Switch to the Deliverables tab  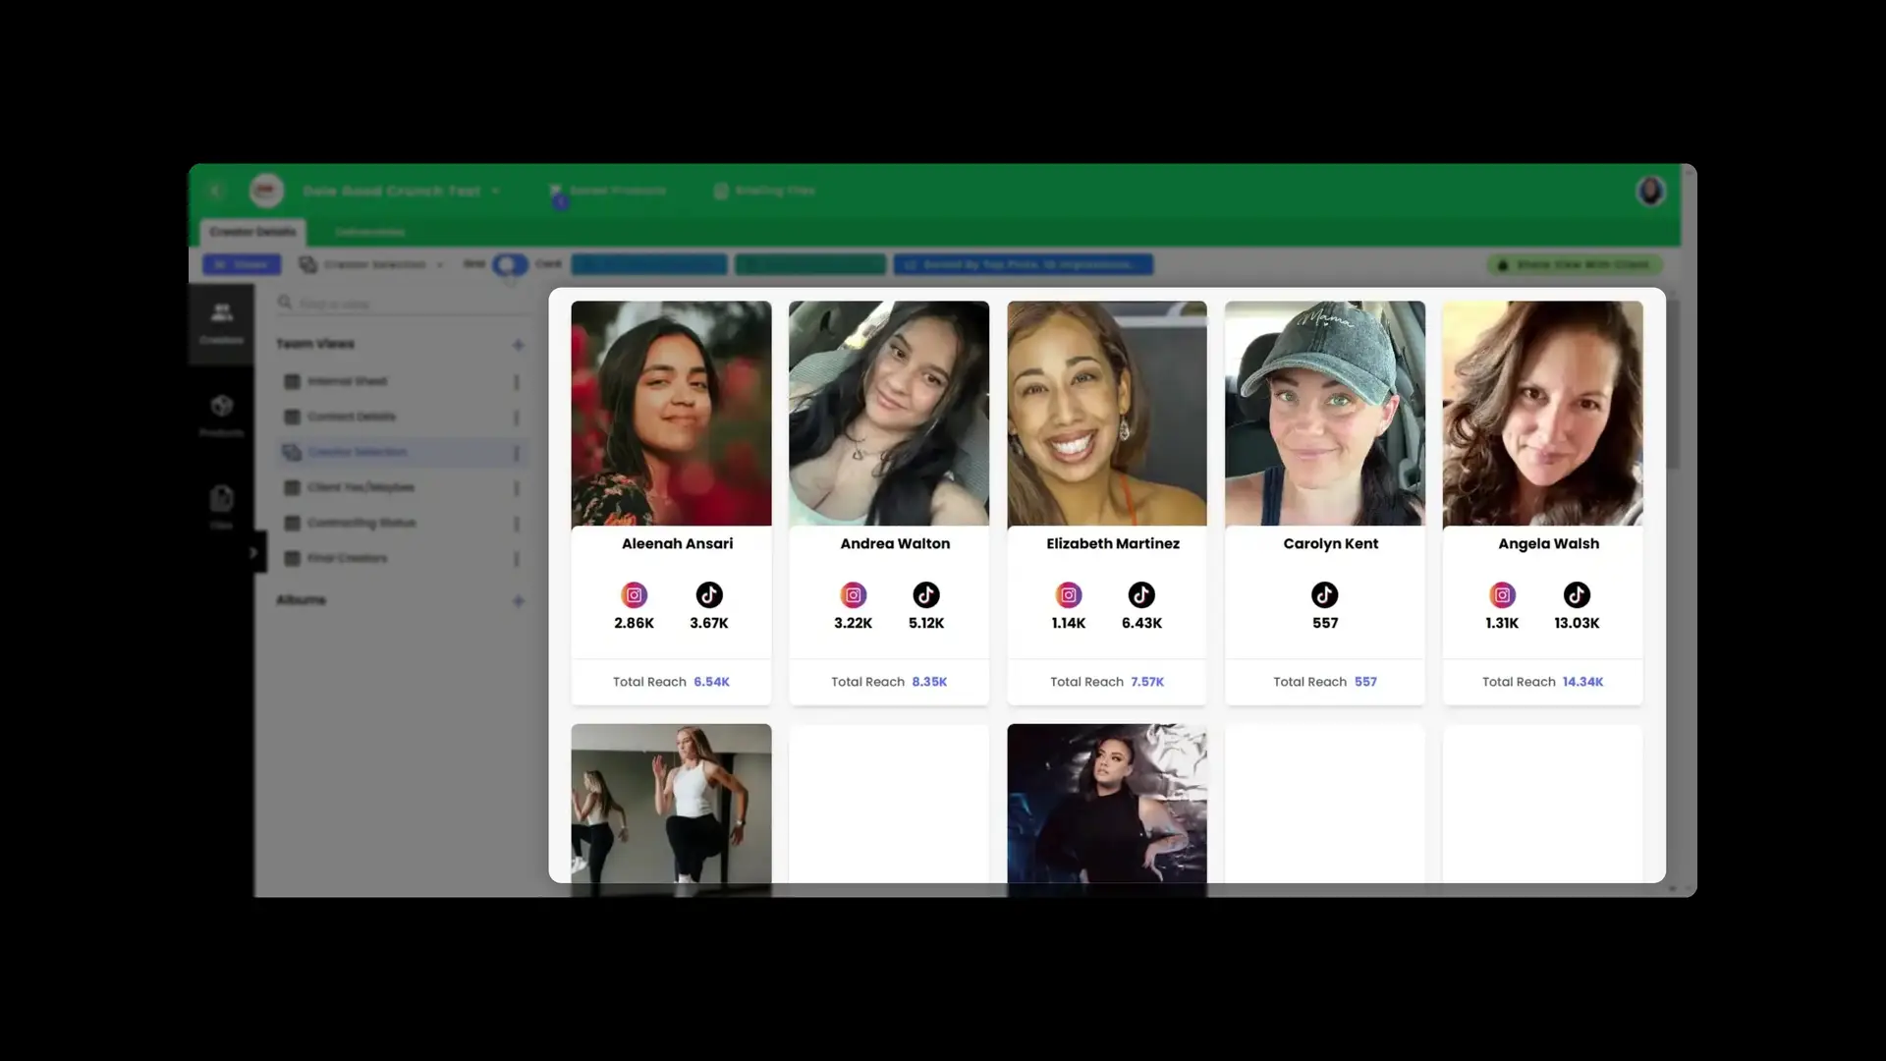[x=369, y=232]
